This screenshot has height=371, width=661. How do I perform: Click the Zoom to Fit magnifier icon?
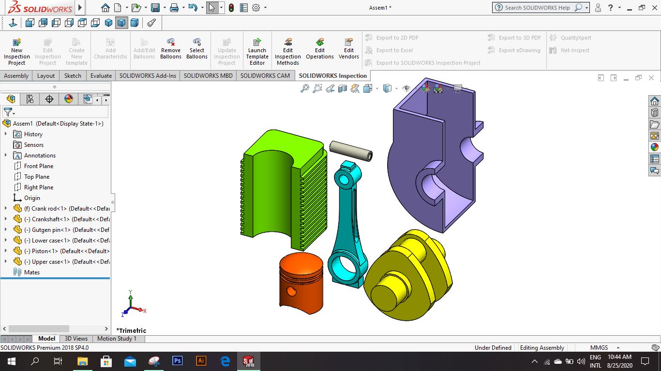click(x=304, y=88)
